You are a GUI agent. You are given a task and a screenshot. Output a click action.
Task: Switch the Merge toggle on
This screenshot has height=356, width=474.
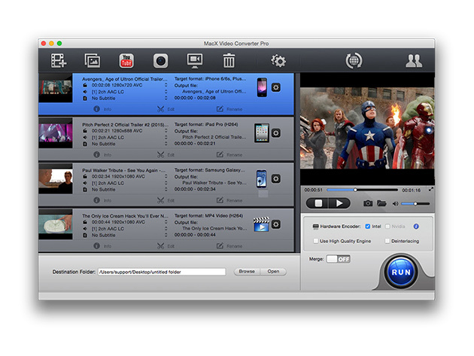point(339,259)
